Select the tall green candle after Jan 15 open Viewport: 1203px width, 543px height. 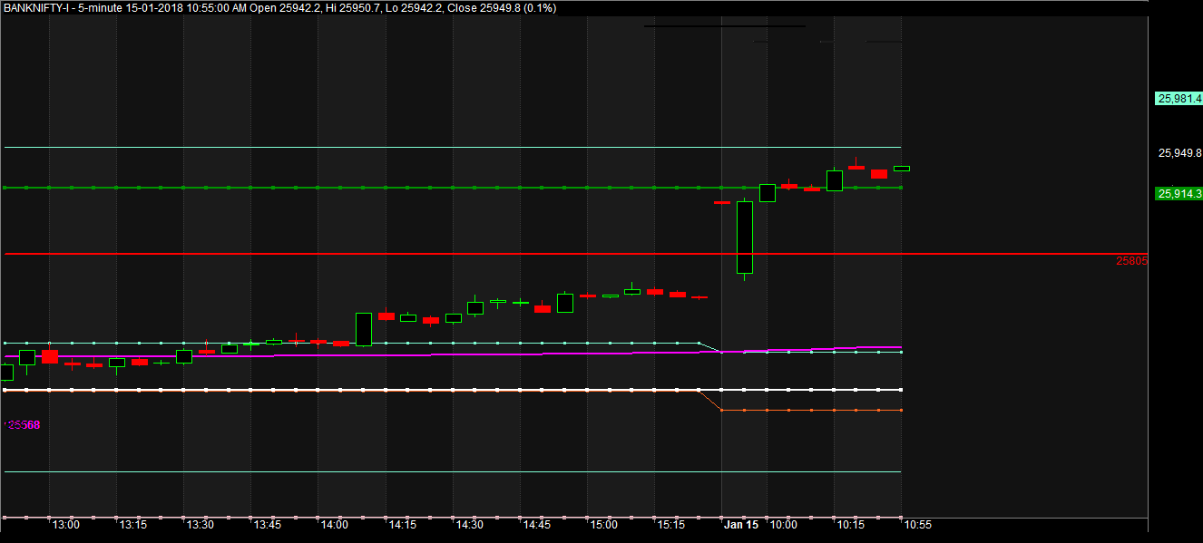tap(745, 237)
